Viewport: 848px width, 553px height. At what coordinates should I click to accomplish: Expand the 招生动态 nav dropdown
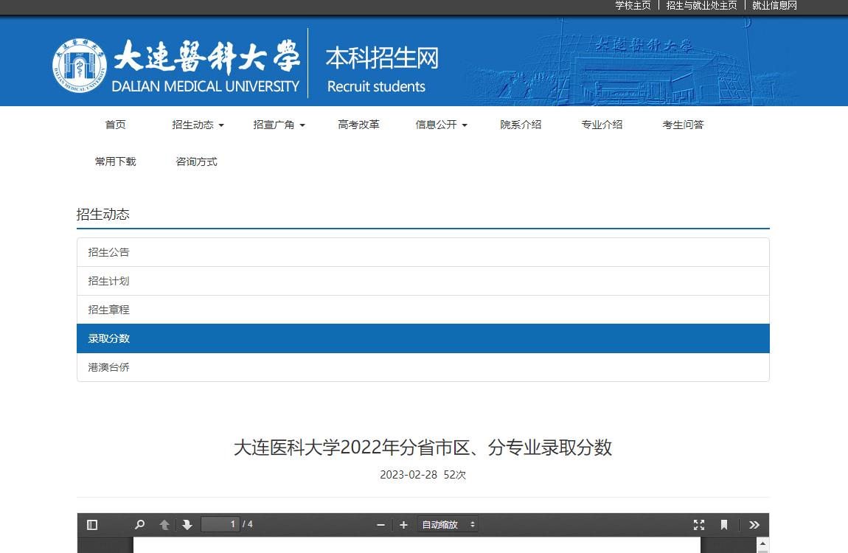pyautogui.click(x=198, y=125)
